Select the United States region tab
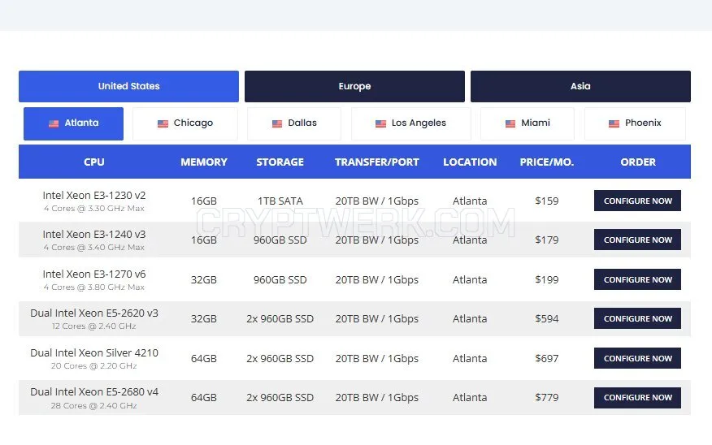This screenshot has width=712, height=445. point(128,86)
